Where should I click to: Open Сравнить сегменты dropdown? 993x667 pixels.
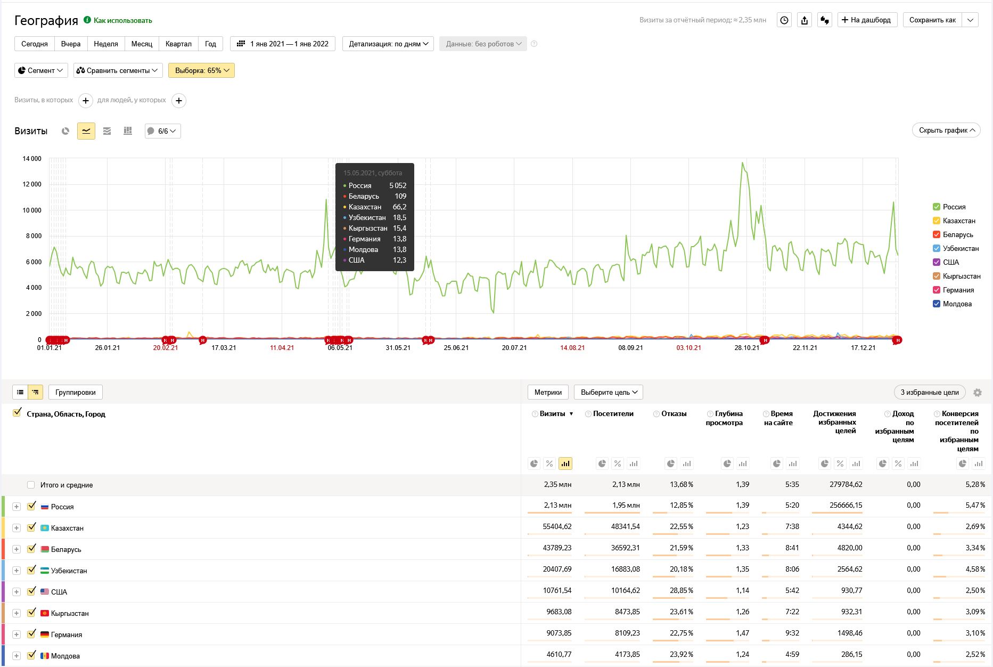click(x=118, y=70)
